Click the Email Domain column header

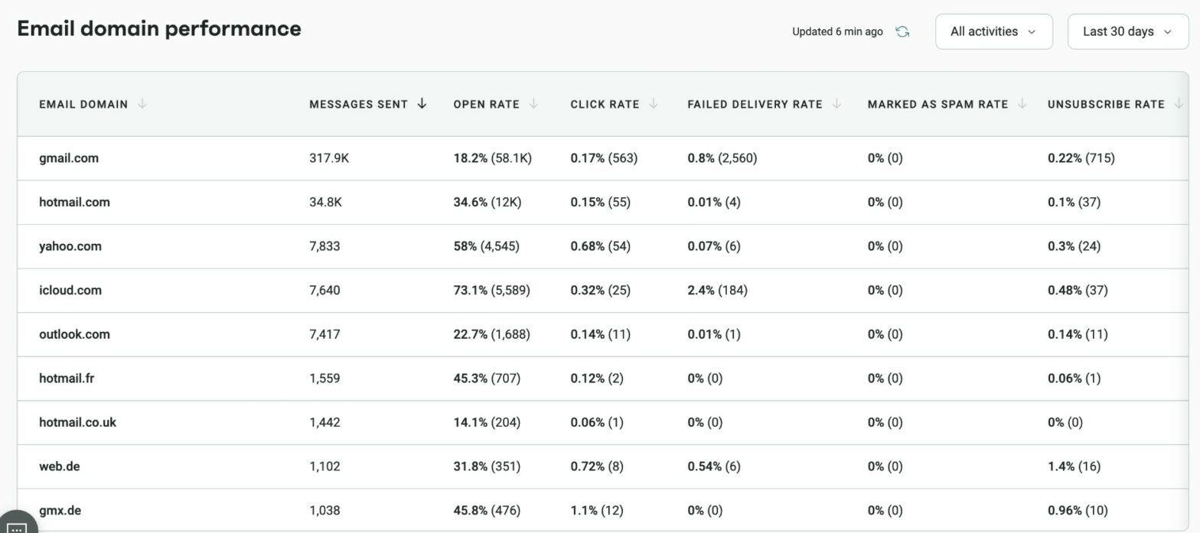pyautogui.click(x=83, y=104)
